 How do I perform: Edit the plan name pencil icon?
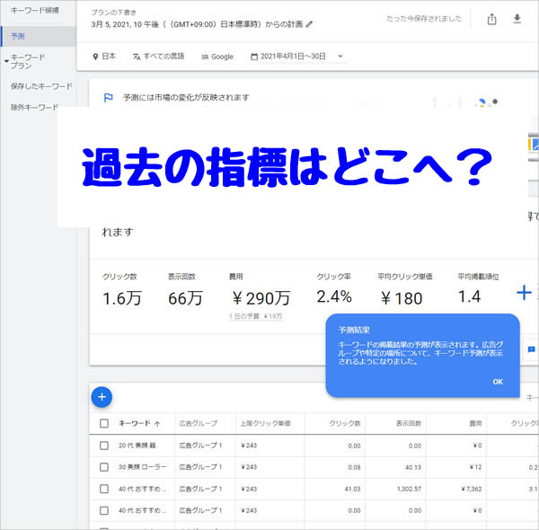309,24
